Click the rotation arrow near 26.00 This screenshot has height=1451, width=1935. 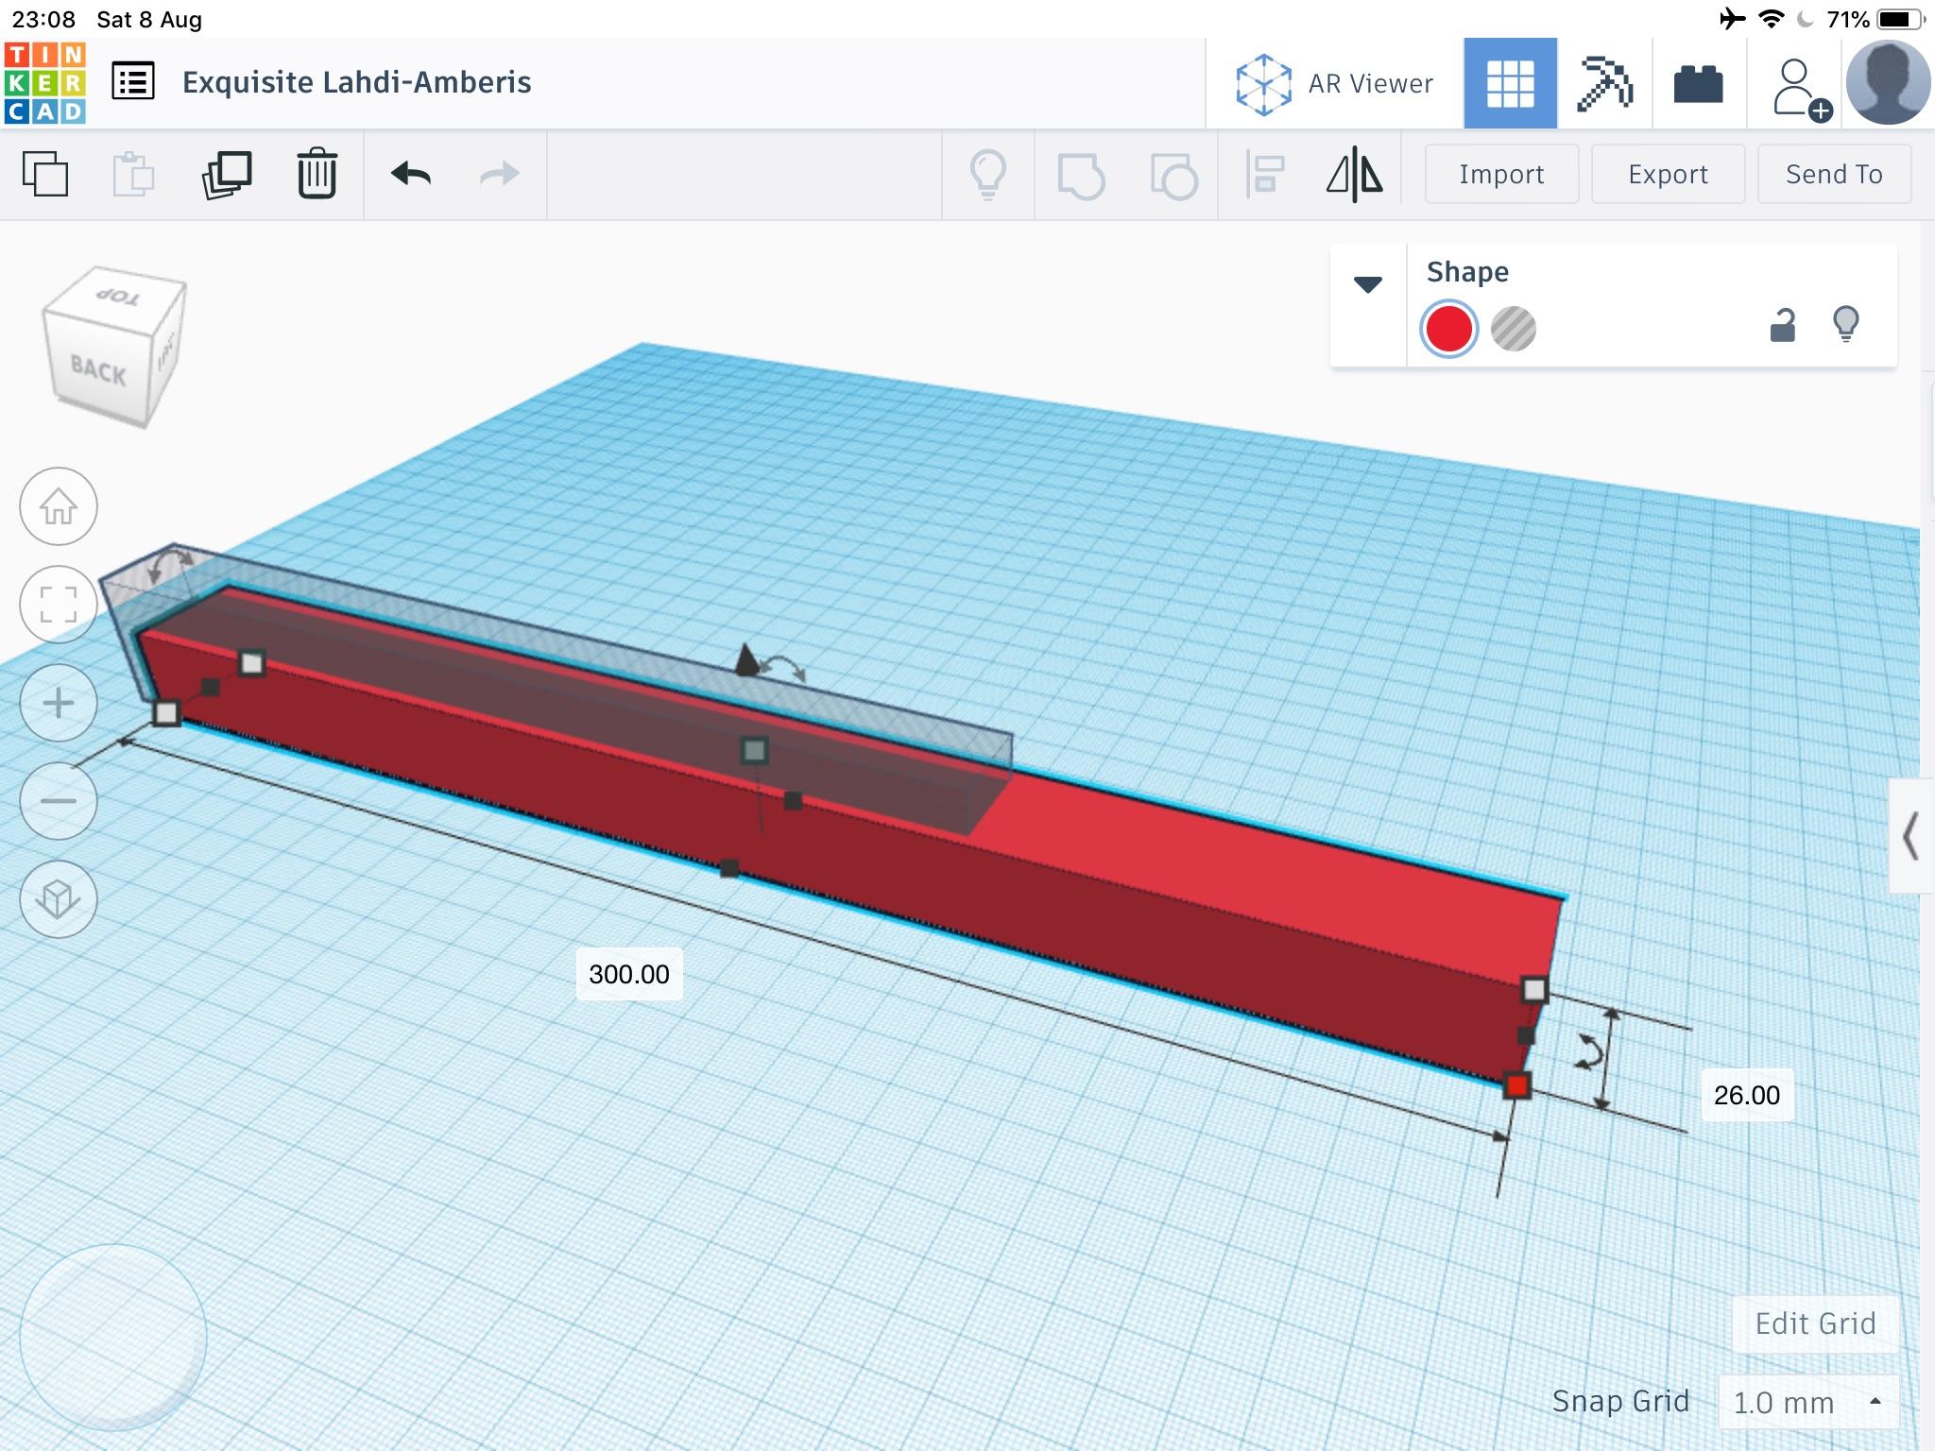pos(1588,1053)
